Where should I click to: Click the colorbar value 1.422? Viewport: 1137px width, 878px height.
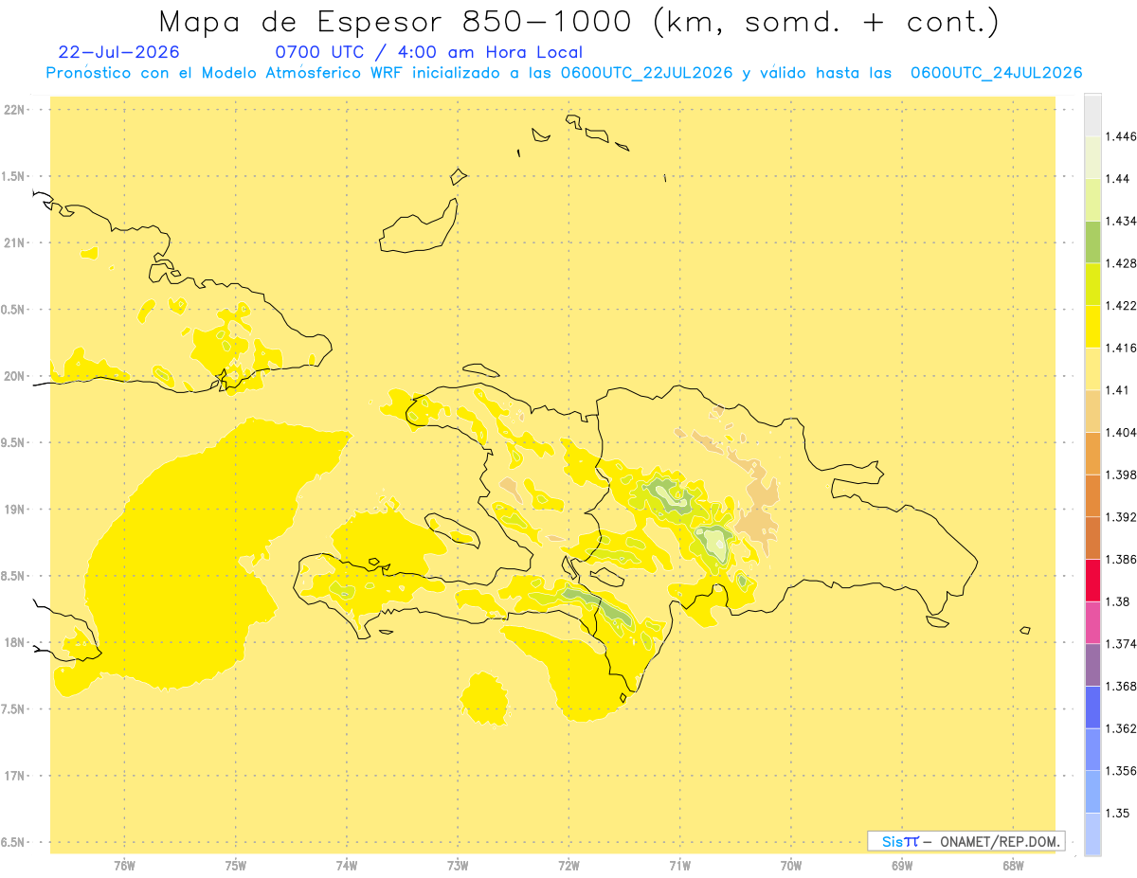coord(1121,305)
